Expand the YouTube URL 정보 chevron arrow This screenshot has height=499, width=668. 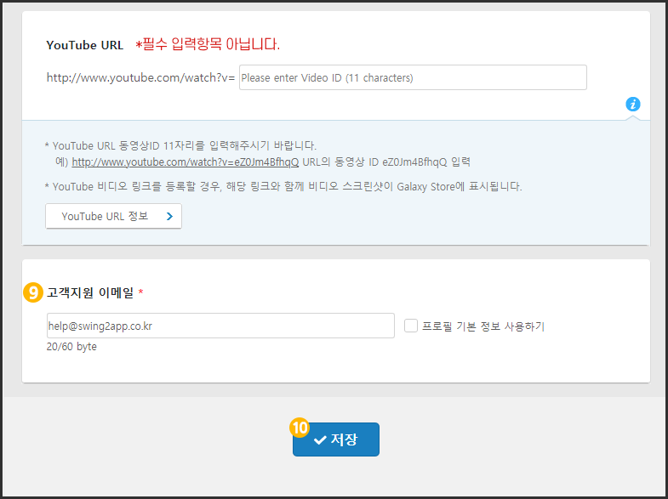tap(169, 217)
